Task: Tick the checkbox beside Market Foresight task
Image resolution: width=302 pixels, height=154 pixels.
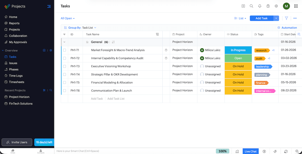Action: (64, 50)
